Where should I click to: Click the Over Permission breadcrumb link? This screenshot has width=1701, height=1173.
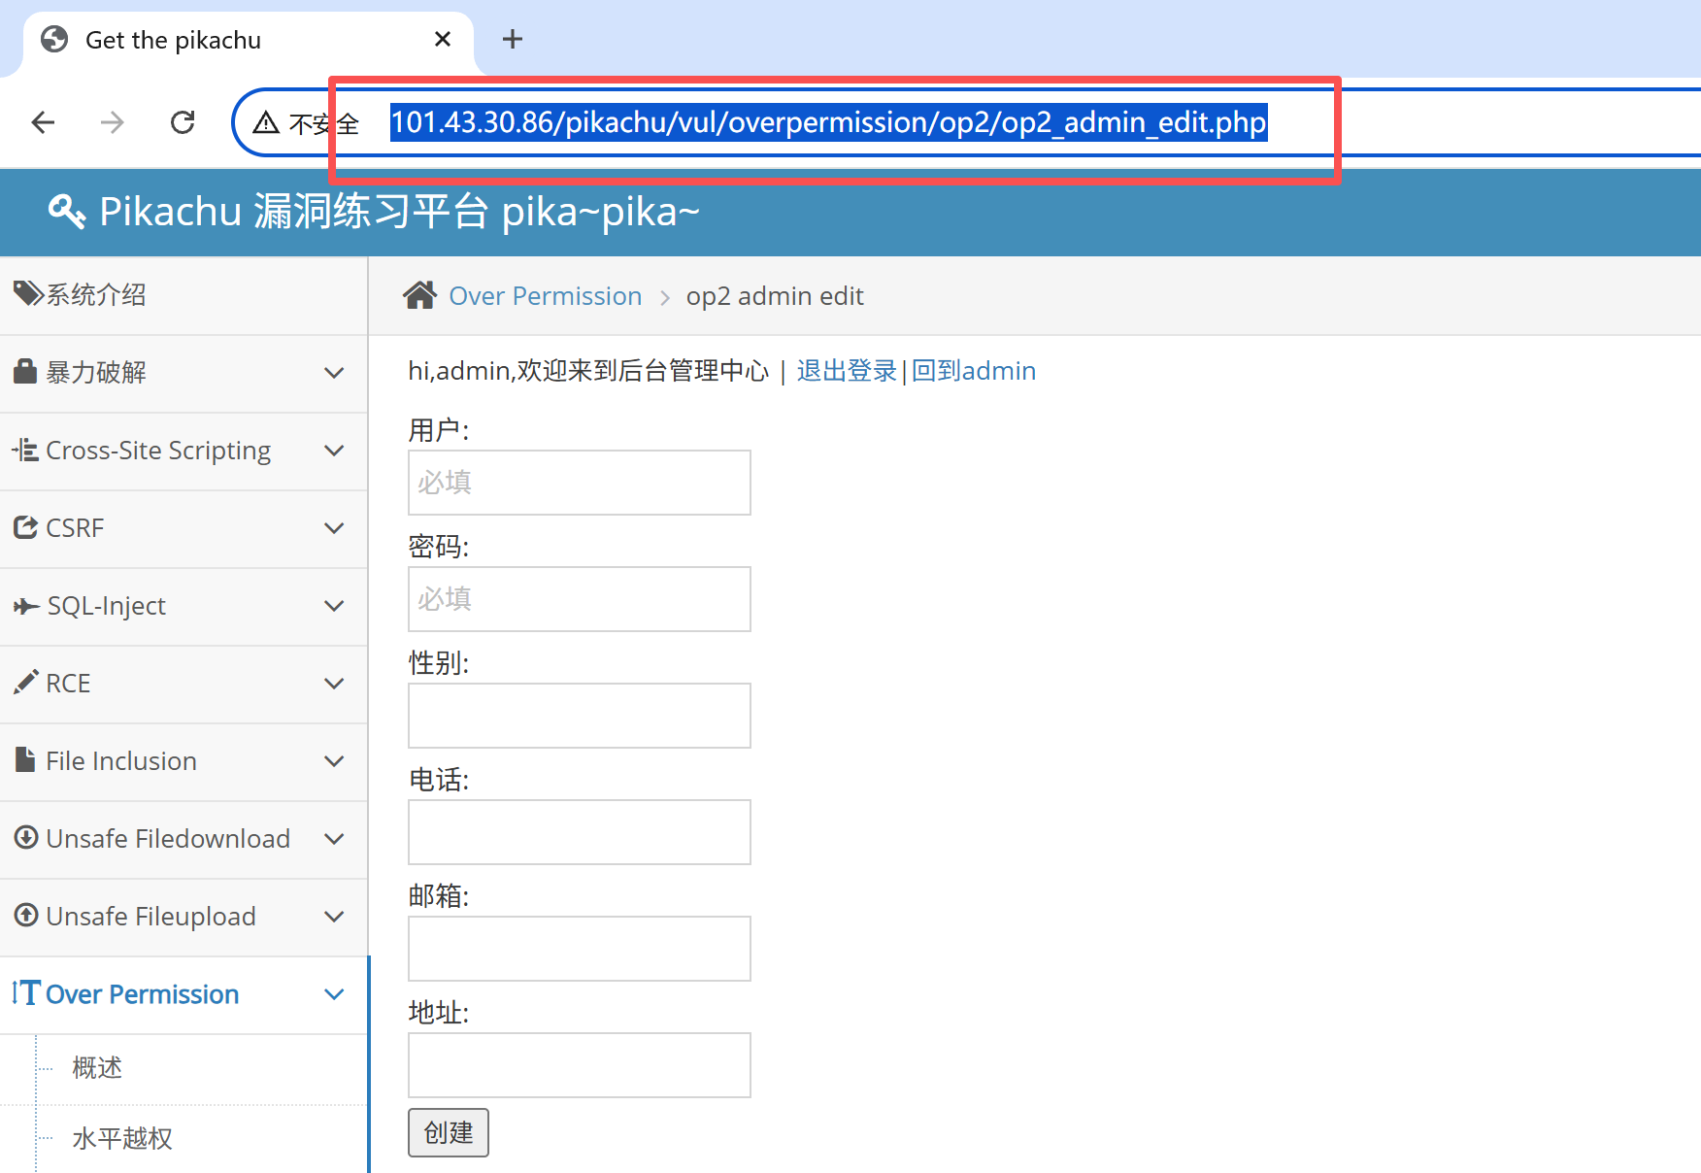(545, 296)
